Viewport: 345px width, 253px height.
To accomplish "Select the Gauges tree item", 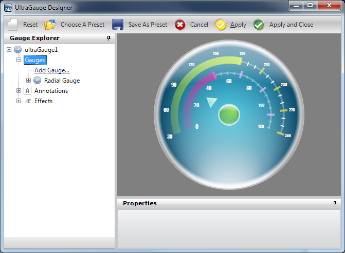I will (x=35, y=60).
